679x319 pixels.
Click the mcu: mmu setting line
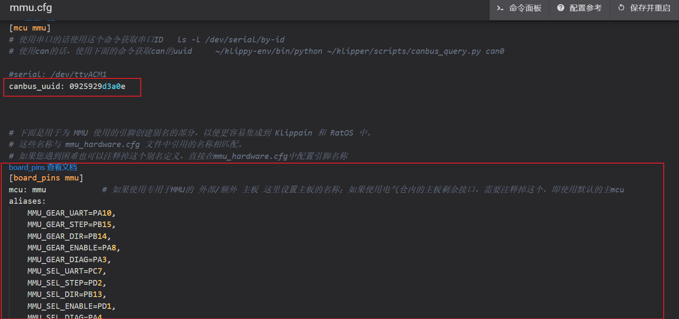(x=28, y=190)
